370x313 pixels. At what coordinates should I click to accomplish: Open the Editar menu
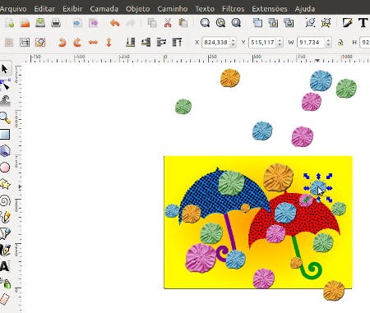coord(44,9)
